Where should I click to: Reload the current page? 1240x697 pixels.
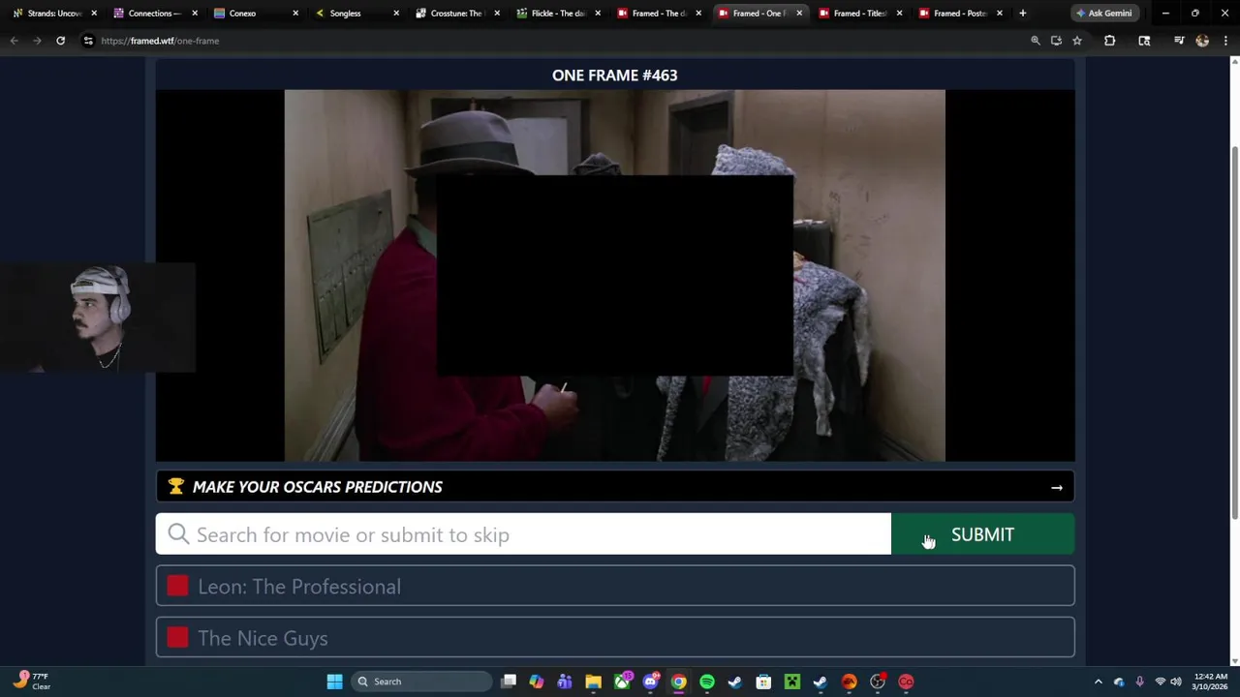60,41
